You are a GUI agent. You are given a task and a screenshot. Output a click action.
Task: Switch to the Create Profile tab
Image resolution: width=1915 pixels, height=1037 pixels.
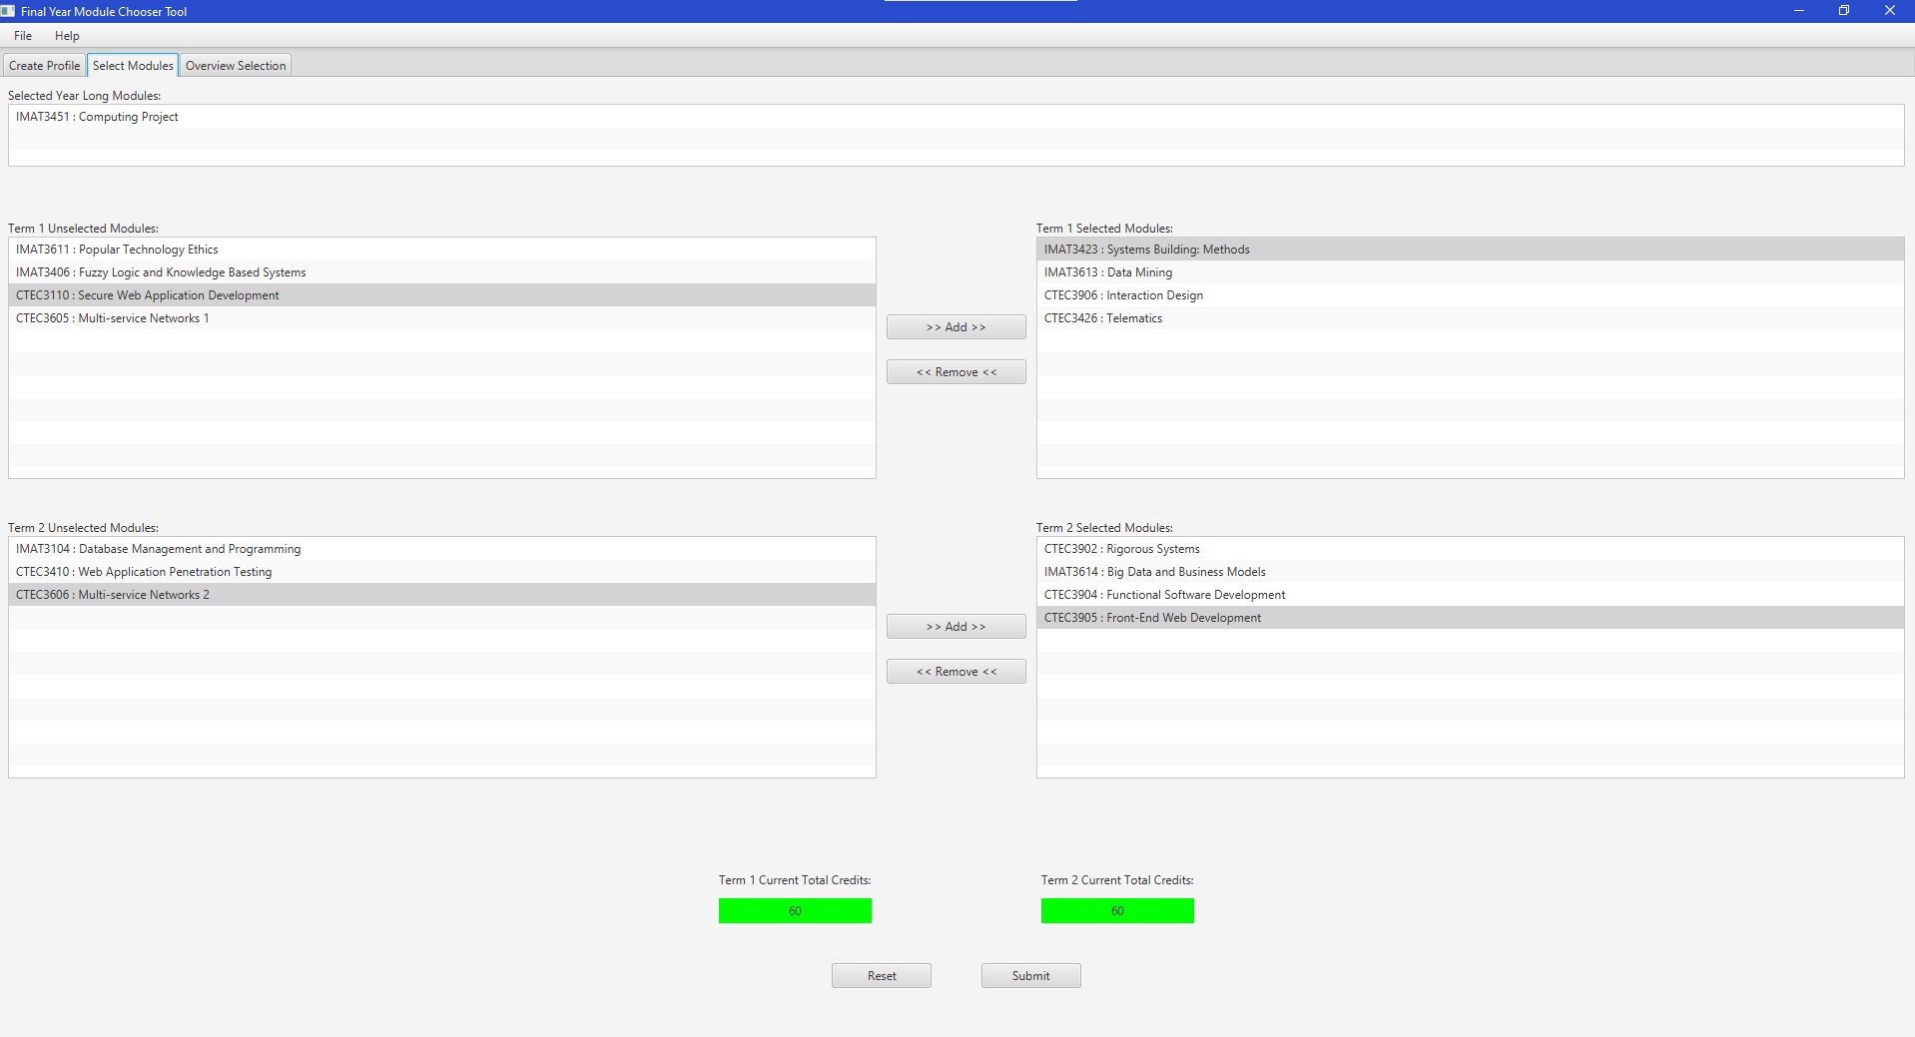click(x=44, y=66)
